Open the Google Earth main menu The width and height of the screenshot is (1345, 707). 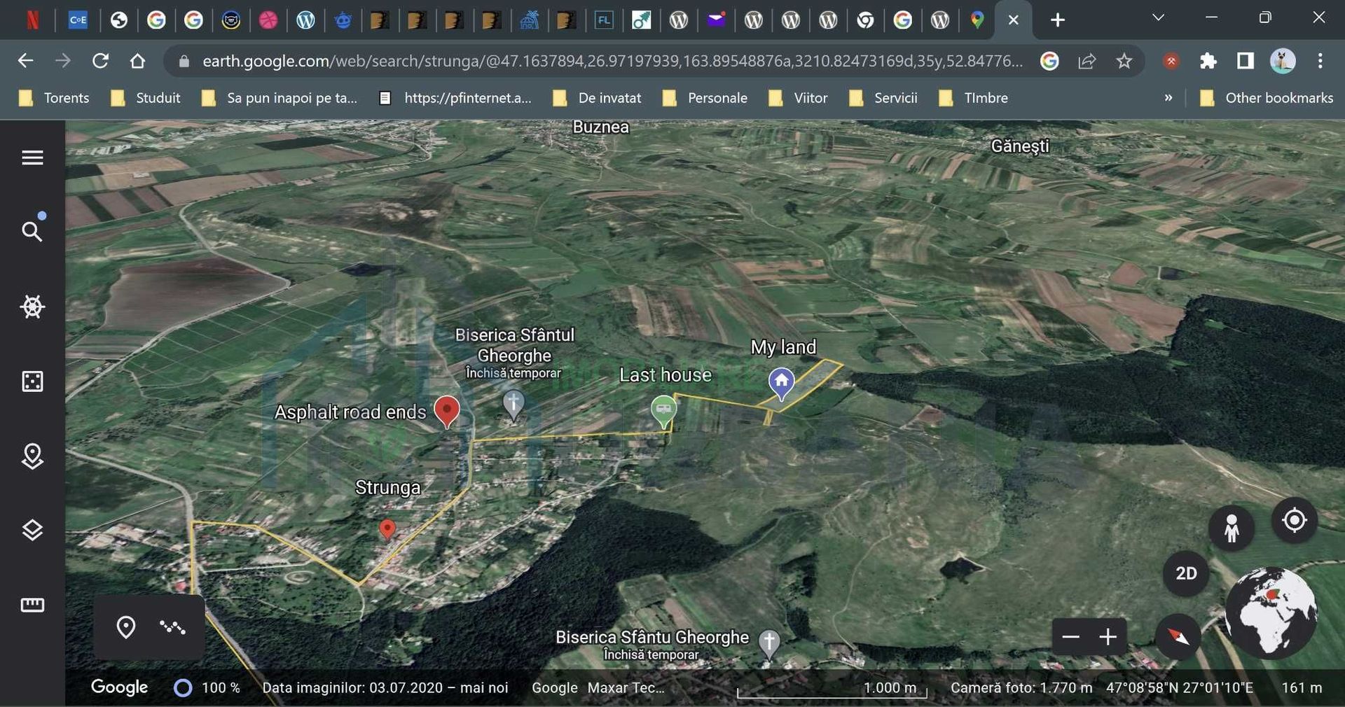click(32, 157)
